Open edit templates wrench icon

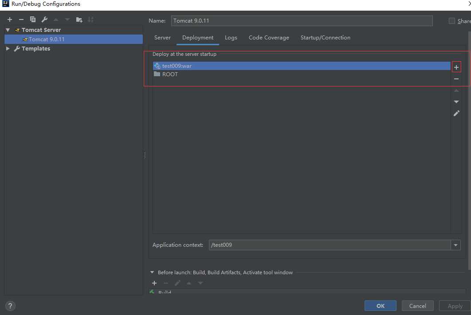(44, 19)
